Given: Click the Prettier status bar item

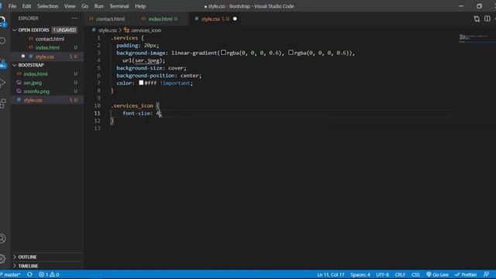Looking at the screenshot, I should click(x=466, y=274).
